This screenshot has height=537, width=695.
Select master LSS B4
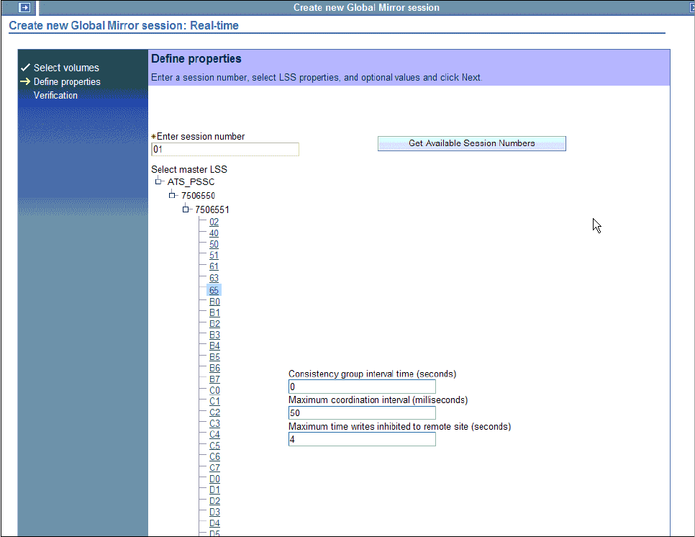coord(214,346)
